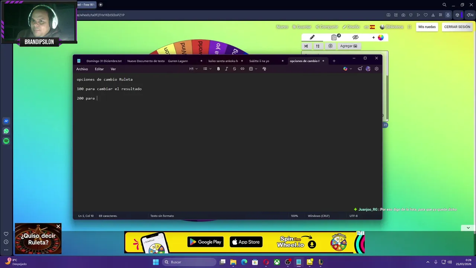Switch to Domingo 31 Diciembre.txt tab

(x=104, y=61)
